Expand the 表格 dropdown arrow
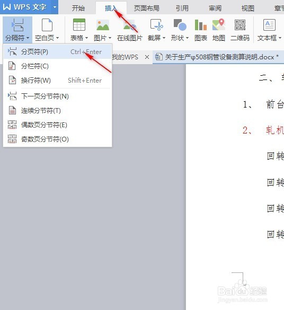 click(x=86, y=38)
